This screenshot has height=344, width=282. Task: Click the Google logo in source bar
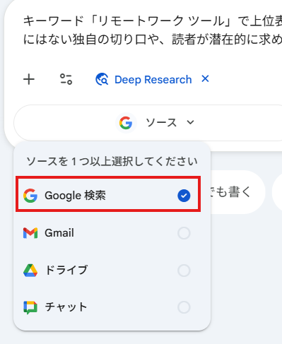coord(126,123)
